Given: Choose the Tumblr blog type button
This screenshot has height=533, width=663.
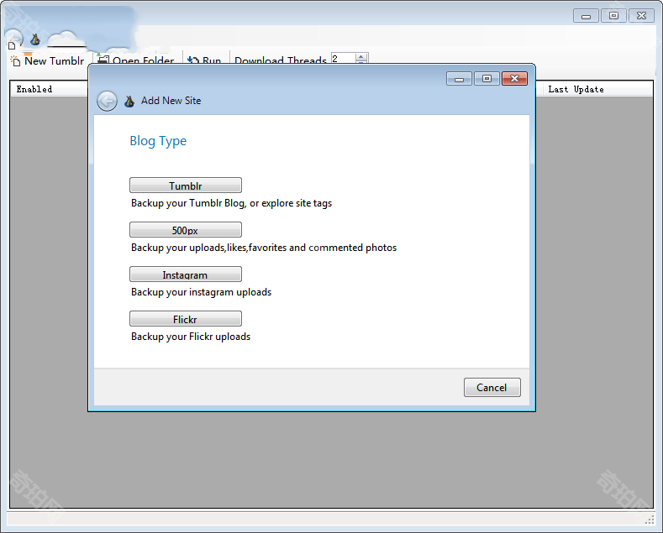Looking at the screenshot, I should point(185,185).
